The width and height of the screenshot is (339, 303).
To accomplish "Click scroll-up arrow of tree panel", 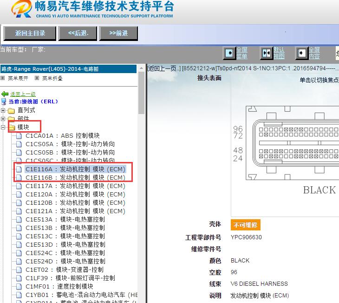I will point(141,68).
